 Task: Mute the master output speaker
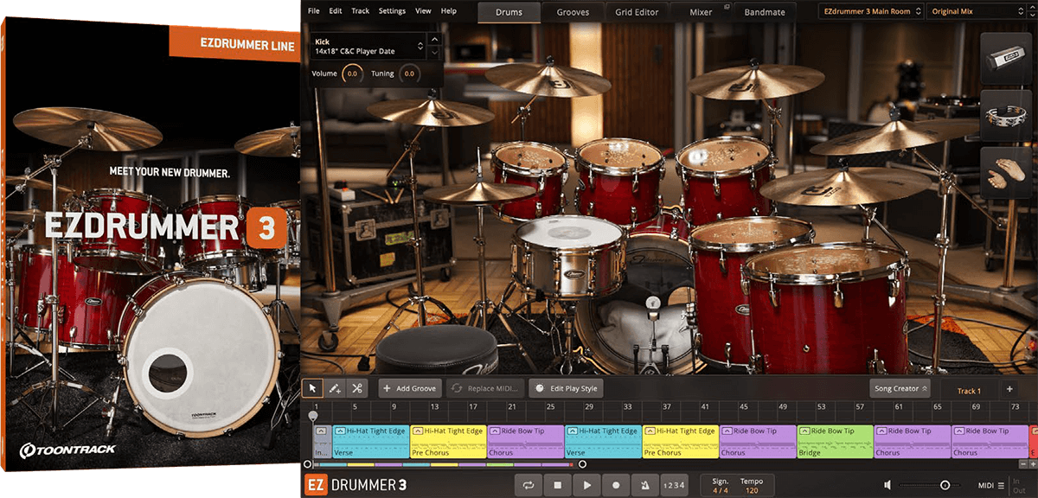click(888, 485)
